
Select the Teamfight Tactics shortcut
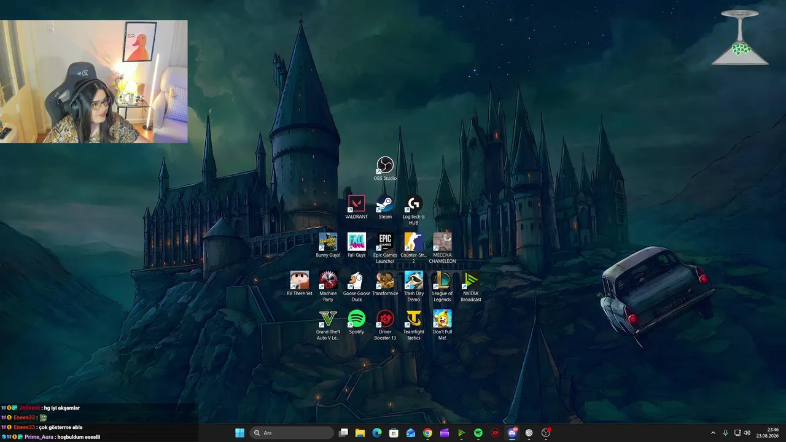click(x=414, y=325)
